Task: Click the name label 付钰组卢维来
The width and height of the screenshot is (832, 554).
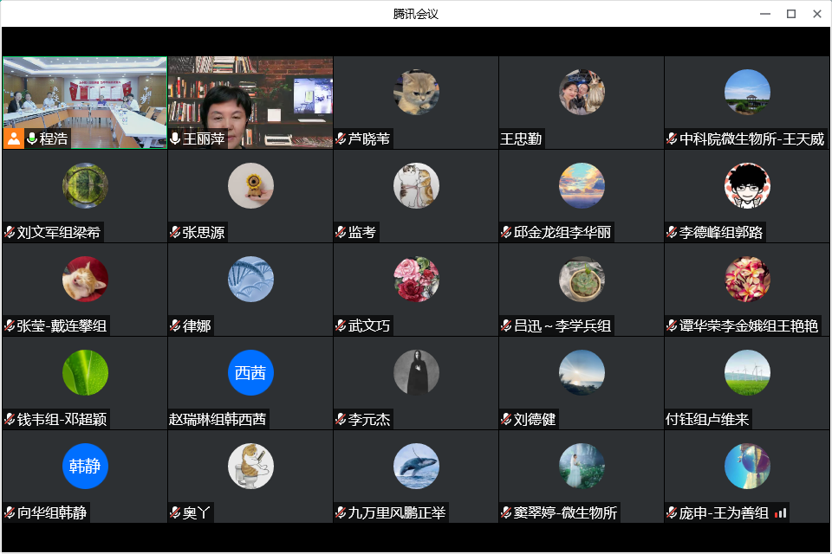Action: 707,420
